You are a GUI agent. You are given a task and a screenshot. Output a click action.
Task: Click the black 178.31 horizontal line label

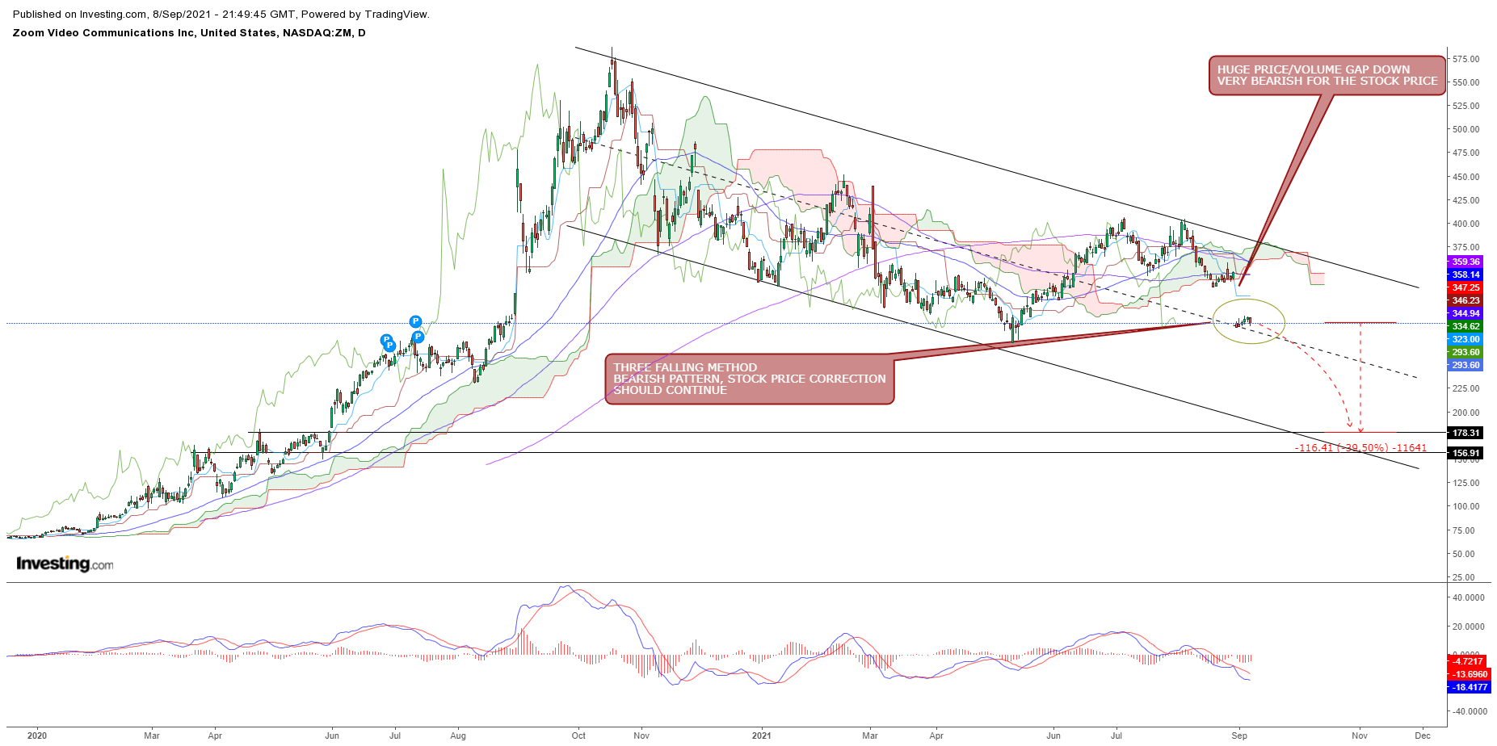pyautogui.click(x=1465, y=433)
